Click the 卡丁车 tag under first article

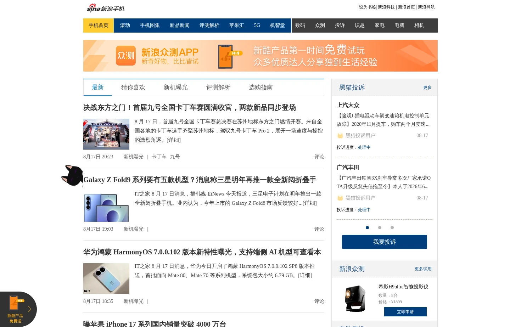tap(159, 157)
